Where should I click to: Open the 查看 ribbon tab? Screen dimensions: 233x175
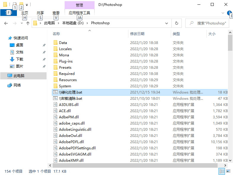pyautogui.click(x=56, y=13)
